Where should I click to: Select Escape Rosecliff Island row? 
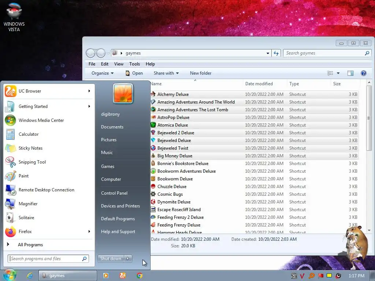pos(254,210)
